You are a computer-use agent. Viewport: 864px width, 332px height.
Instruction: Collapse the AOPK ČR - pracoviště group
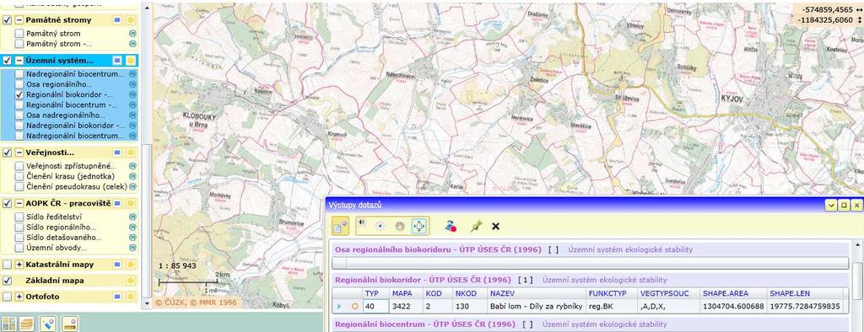point(19,203)
